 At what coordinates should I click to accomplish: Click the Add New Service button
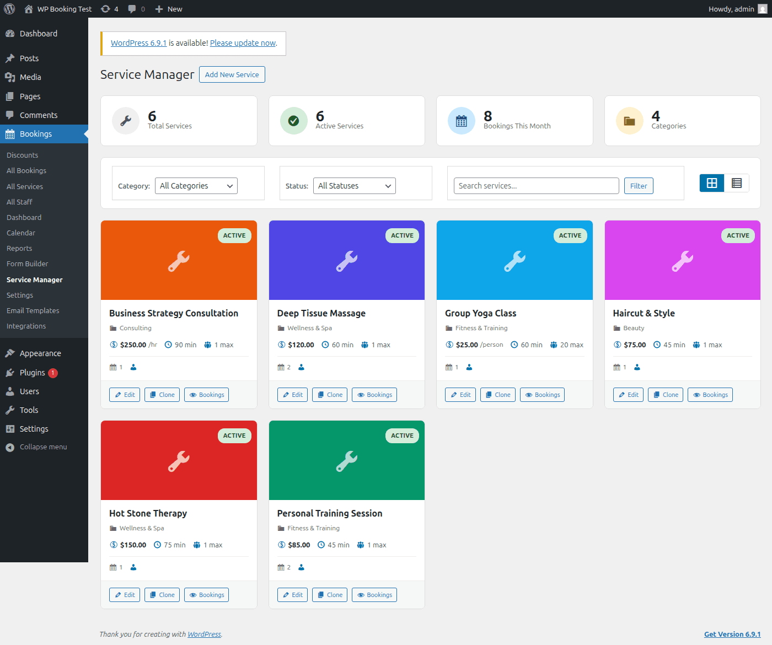click(232, 74)
